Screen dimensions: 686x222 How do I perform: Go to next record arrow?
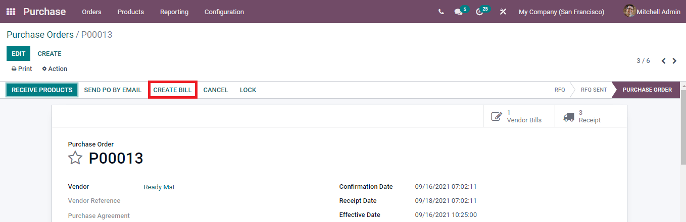click(674, 61)
